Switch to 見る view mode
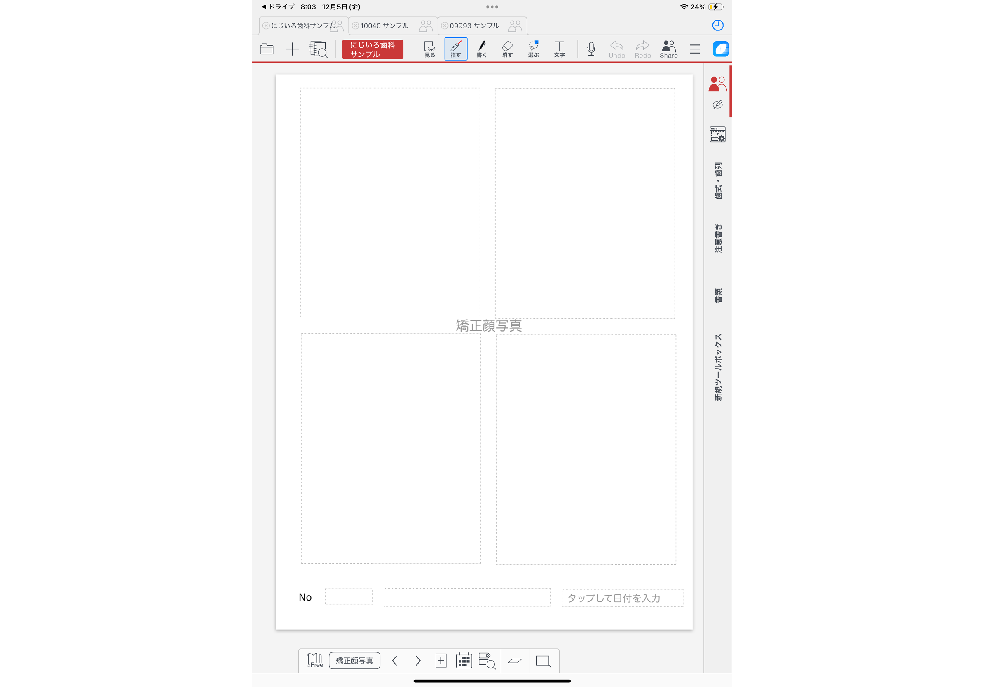Viewport: 984px width, 687px height. click(429, 49)
